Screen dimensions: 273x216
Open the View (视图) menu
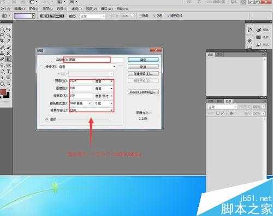point(91,9)
